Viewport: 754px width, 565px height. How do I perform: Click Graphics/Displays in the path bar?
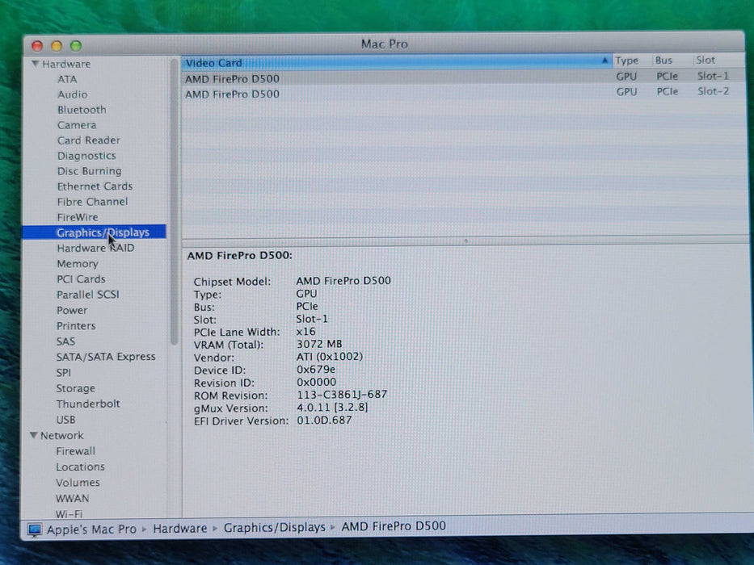274,527
